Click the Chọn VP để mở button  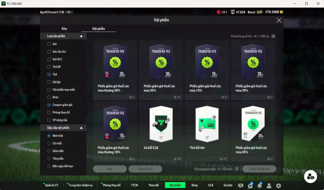click(x=259, y=169)
